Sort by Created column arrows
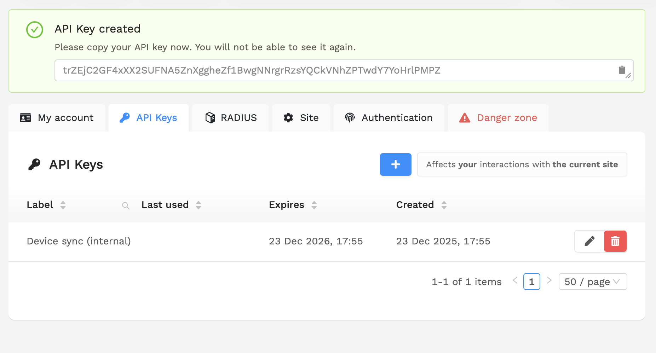This screenshot has height=353, width=656. [x=444, y=205]
